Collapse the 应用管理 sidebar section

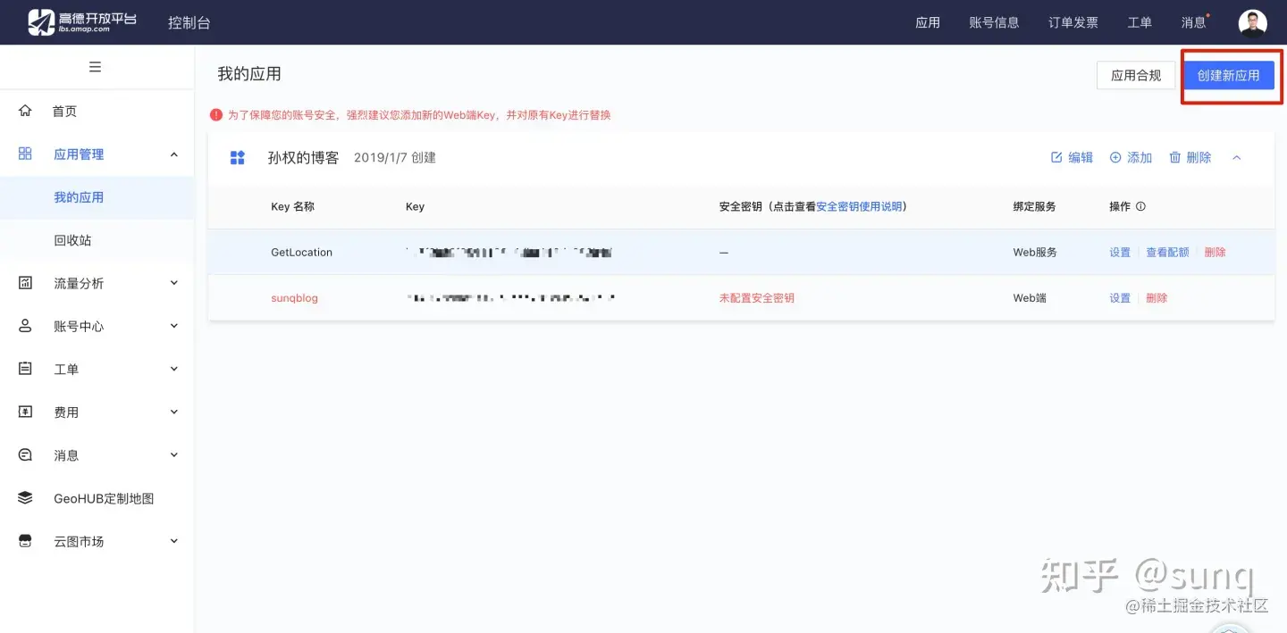(x=174, y=154)
